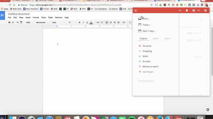
Task: Click the Docs home icon
Action: point(2,15)
